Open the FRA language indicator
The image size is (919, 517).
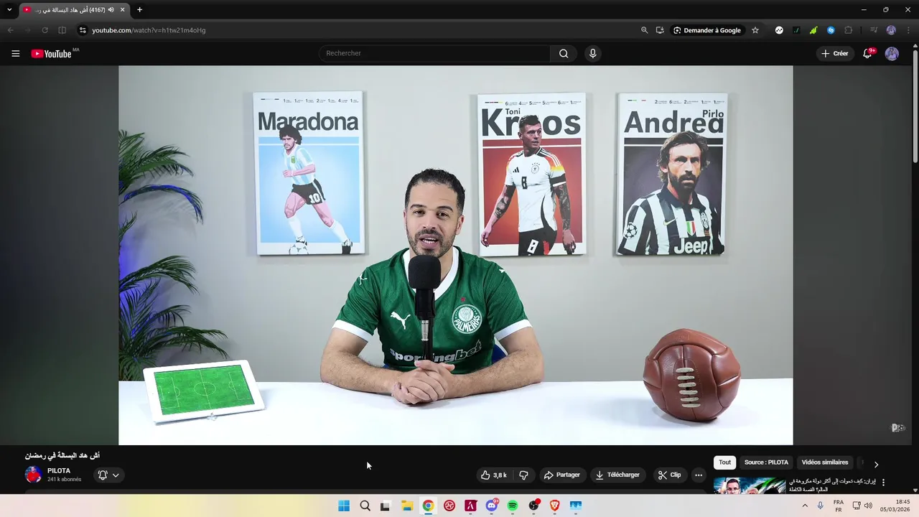(839, 506)
